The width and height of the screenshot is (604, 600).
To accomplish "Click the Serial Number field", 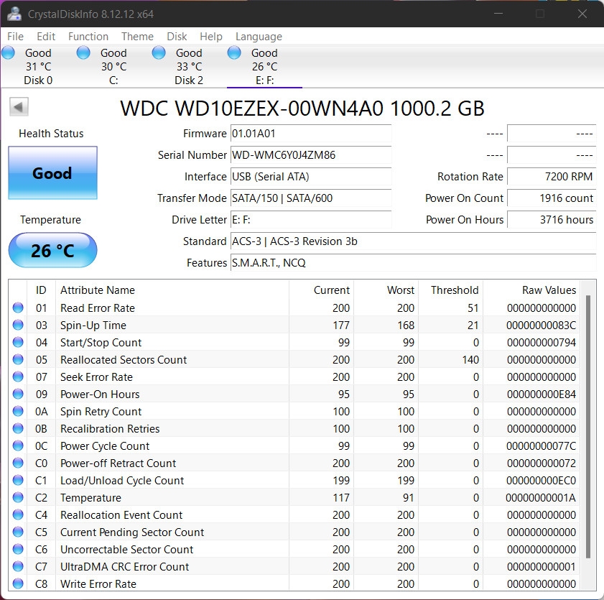I will point(311,155).
